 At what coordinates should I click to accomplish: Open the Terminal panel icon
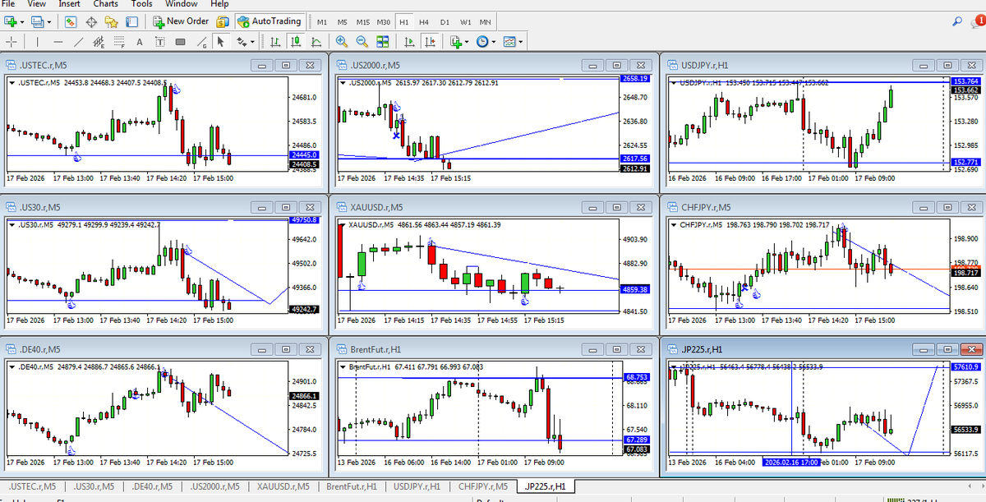point(131,21)
